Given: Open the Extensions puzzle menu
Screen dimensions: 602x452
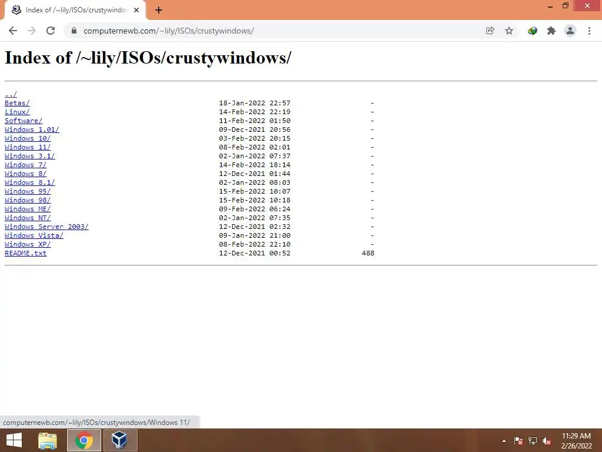Looking at the screenshot, I should (551, 31).
